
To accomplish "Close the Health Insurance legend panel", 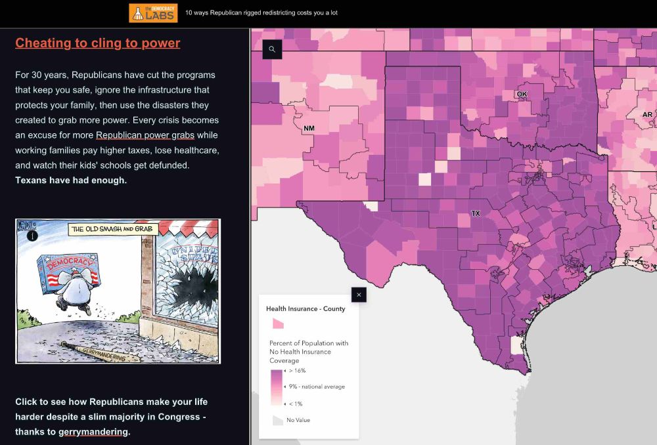I will (359, 295).
